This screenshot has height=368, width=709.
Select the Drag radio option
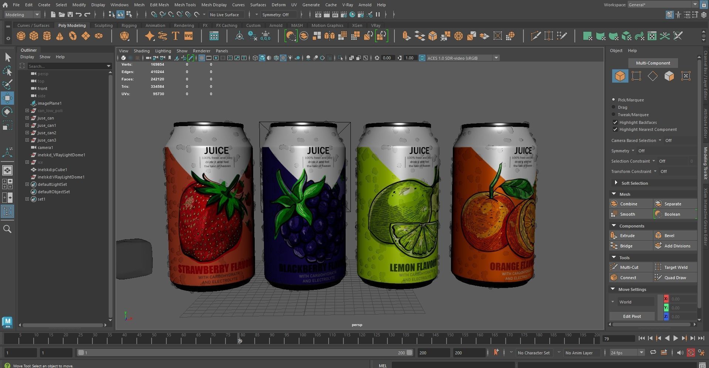[x=614, y=107]
